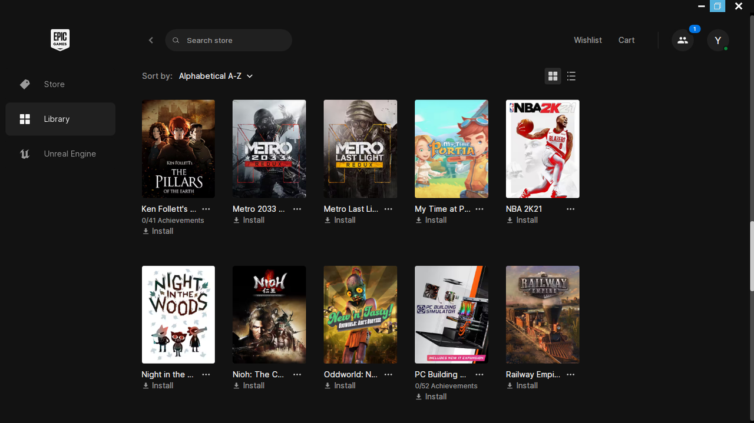
Task: Select Metro Last Light Redux cover art
Action: click(x=361, y=149)
